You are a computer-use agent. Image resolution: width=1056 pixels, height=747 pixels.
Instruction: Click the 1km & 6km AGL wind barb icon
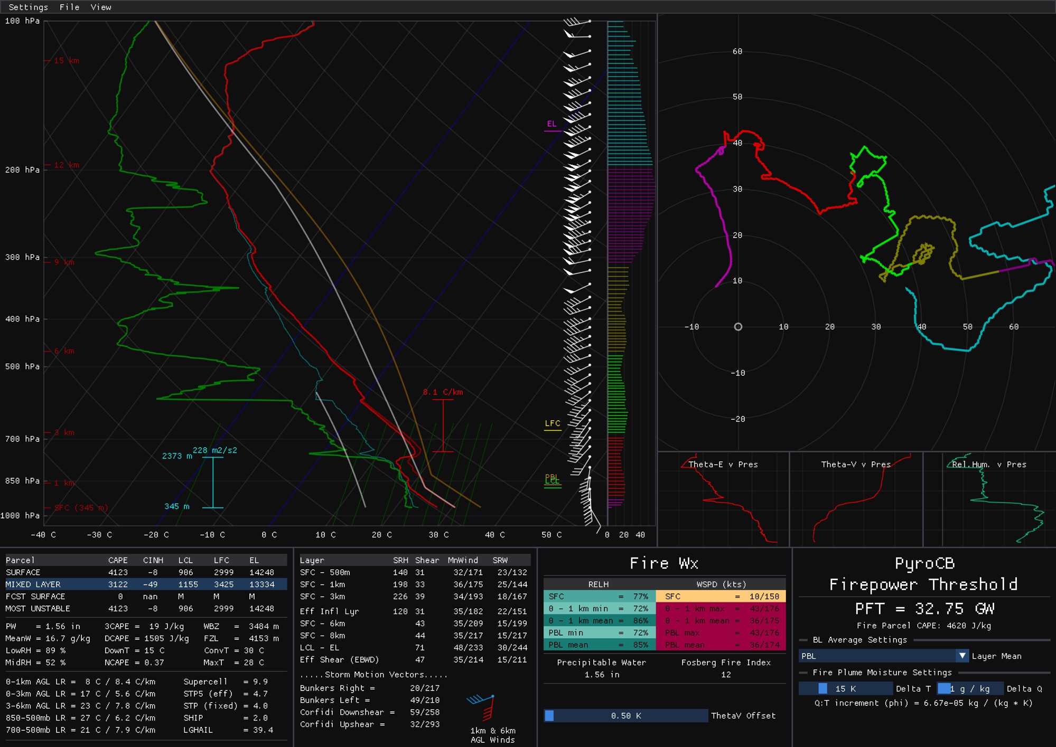483,707
